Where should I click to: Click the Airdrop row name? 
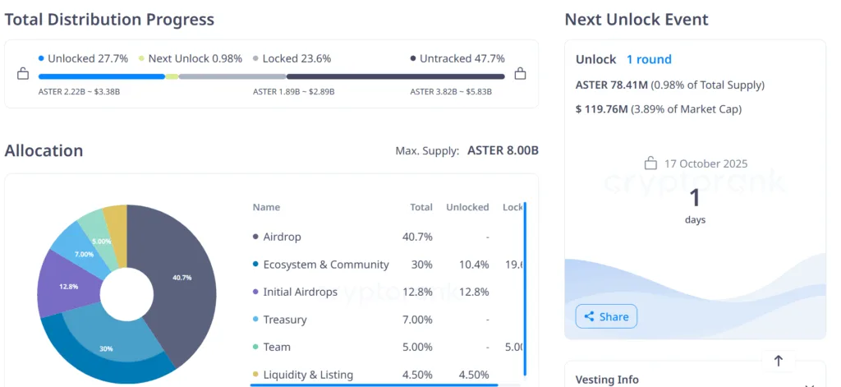click(283, 237)
